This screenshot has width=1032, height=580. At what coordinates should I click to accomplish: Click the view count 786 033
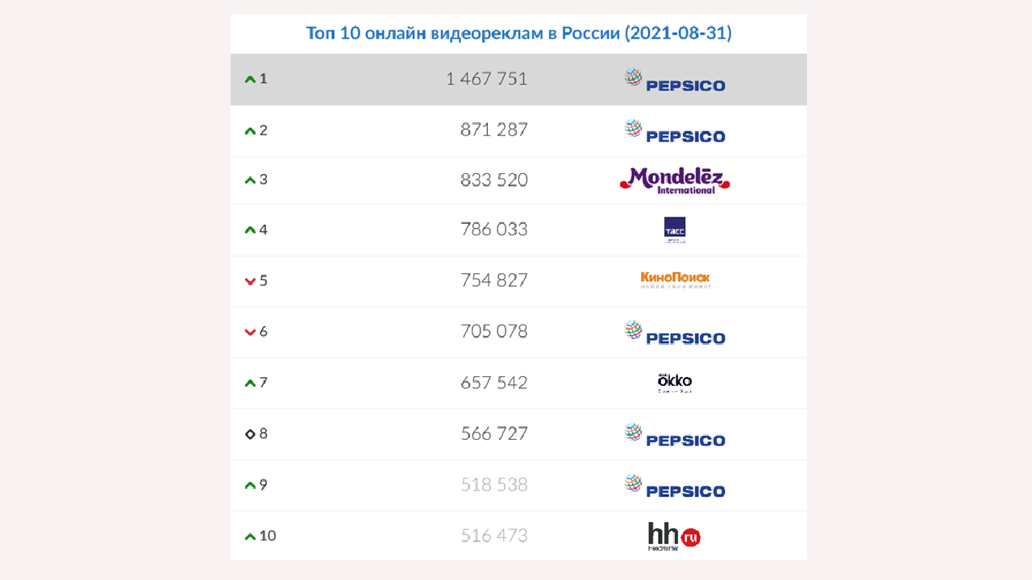click(493, 230)
